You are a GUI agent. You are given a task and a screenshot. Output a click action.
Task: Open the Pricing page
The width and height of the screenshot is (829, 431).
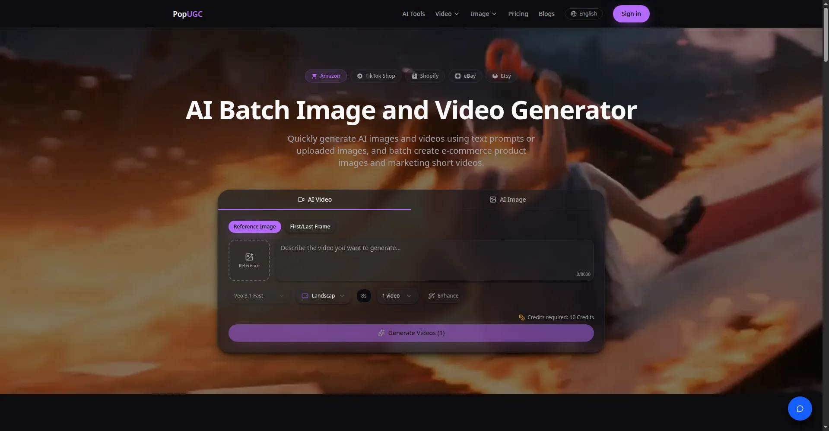click(518, 14)
